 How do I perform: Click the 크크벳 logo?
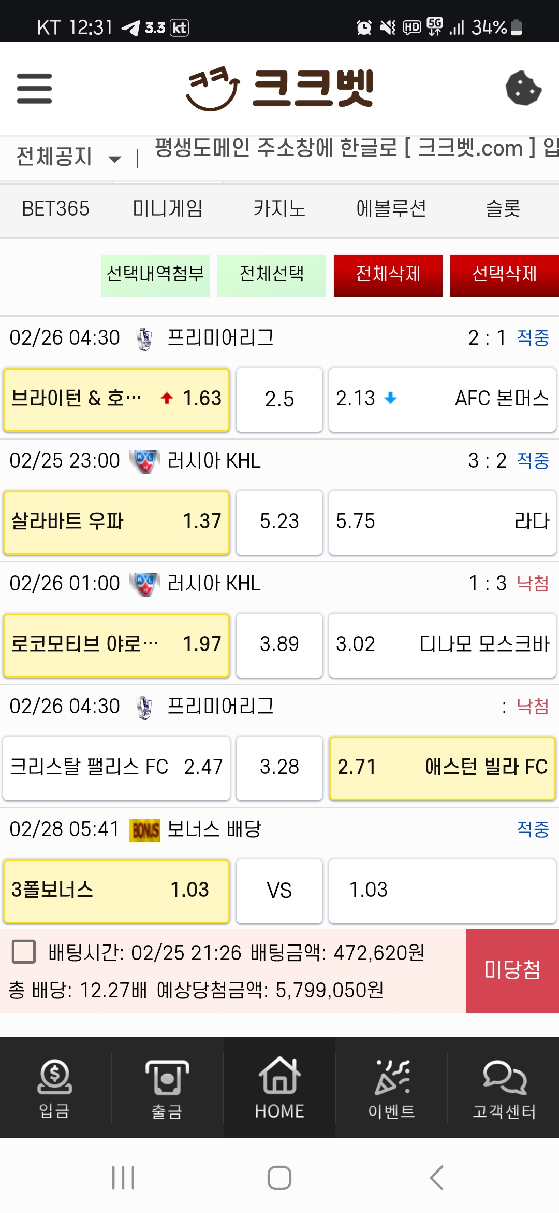279,88
